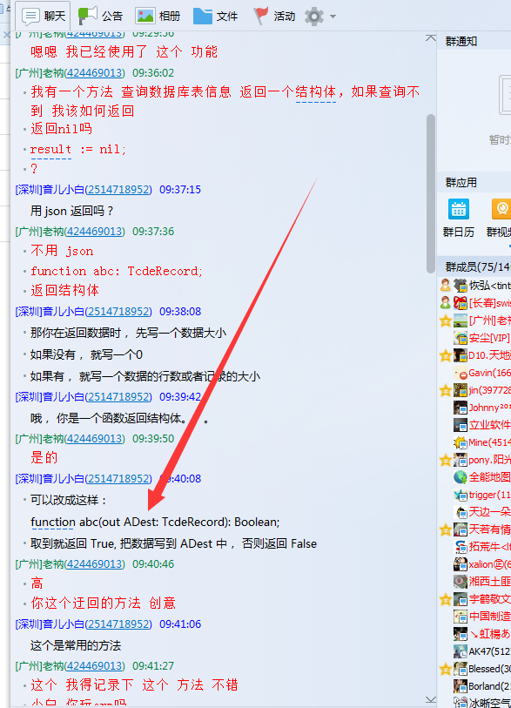Click the globe avatar of 全能地图
The height and width of the screenshot is (708, 511).
coord(461,477)
